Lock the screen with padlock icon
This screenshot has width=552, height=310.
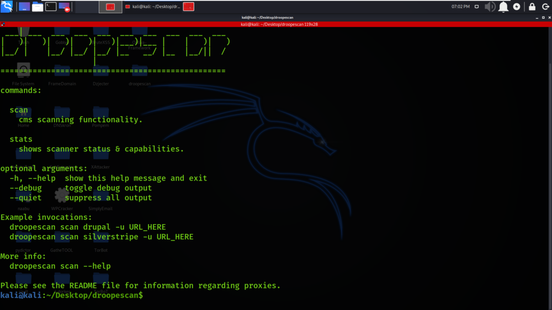(x=532, y=7)
